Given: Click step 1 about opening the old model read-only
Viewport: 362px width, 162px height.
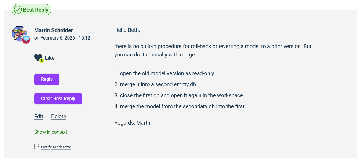Looking at the screenshot, I should (x=164, y=73).
